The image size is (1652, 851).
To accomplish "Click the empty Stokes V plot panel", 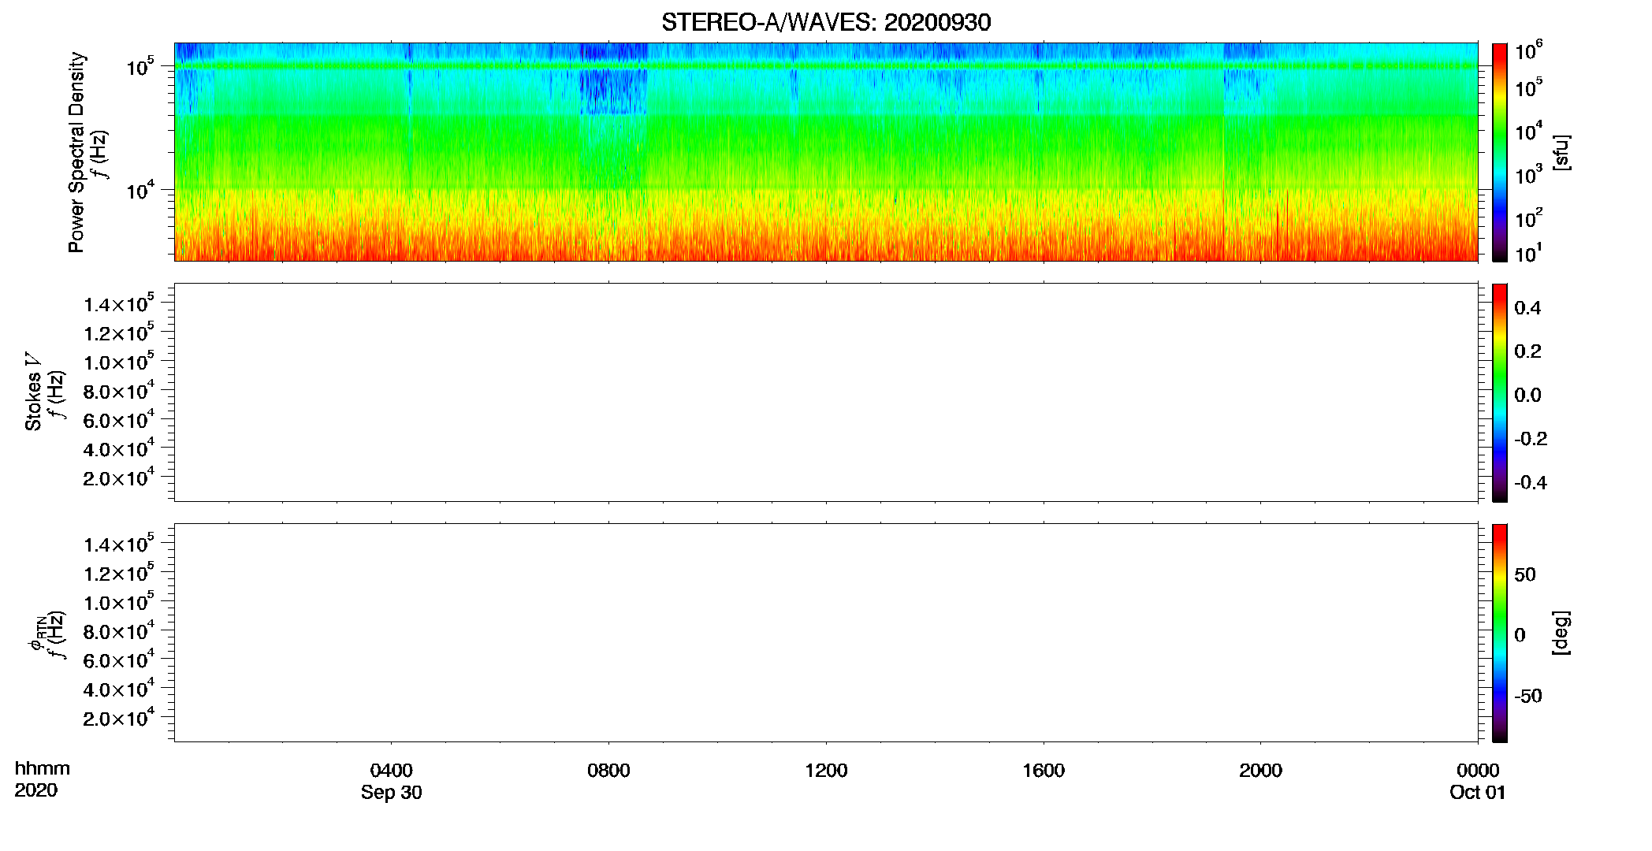I will [826, 392].
